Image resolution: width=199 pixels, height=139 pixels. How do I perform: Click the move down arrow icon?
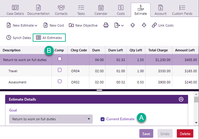[x=144, y=25]
